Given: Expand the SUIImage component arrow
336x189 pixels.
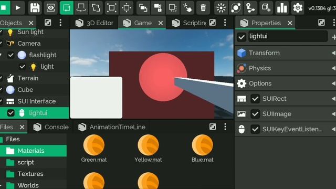Looking at the screenshot, I should pos(333,114).
